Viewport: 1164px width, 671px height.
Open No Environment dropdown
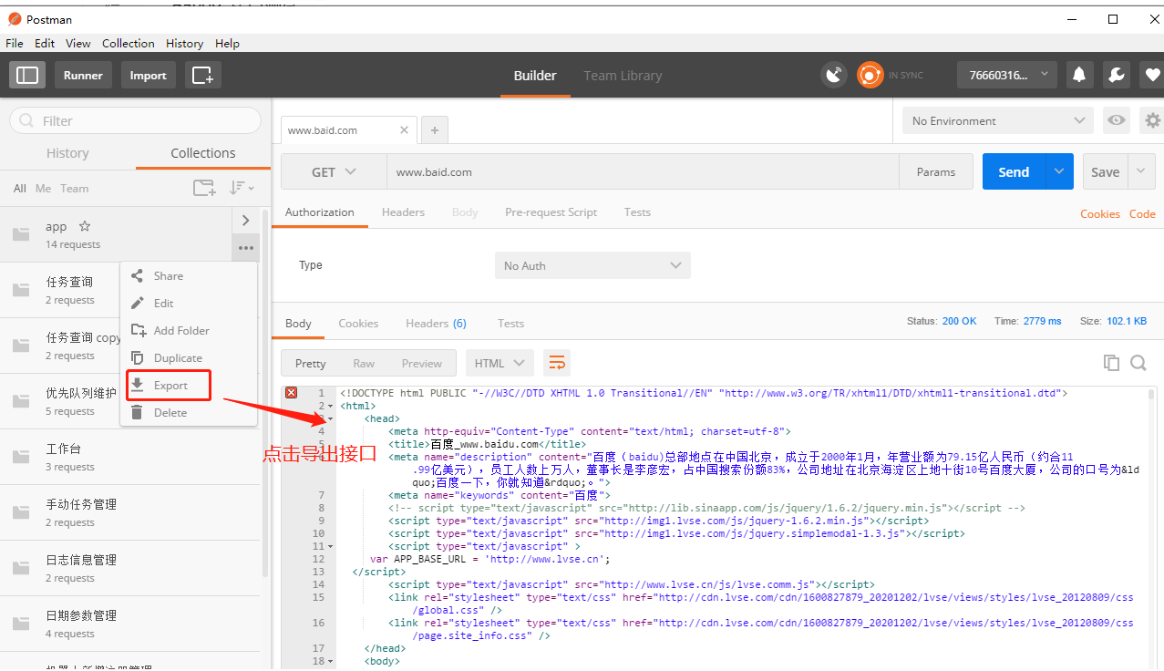click(x=997, y=120)
